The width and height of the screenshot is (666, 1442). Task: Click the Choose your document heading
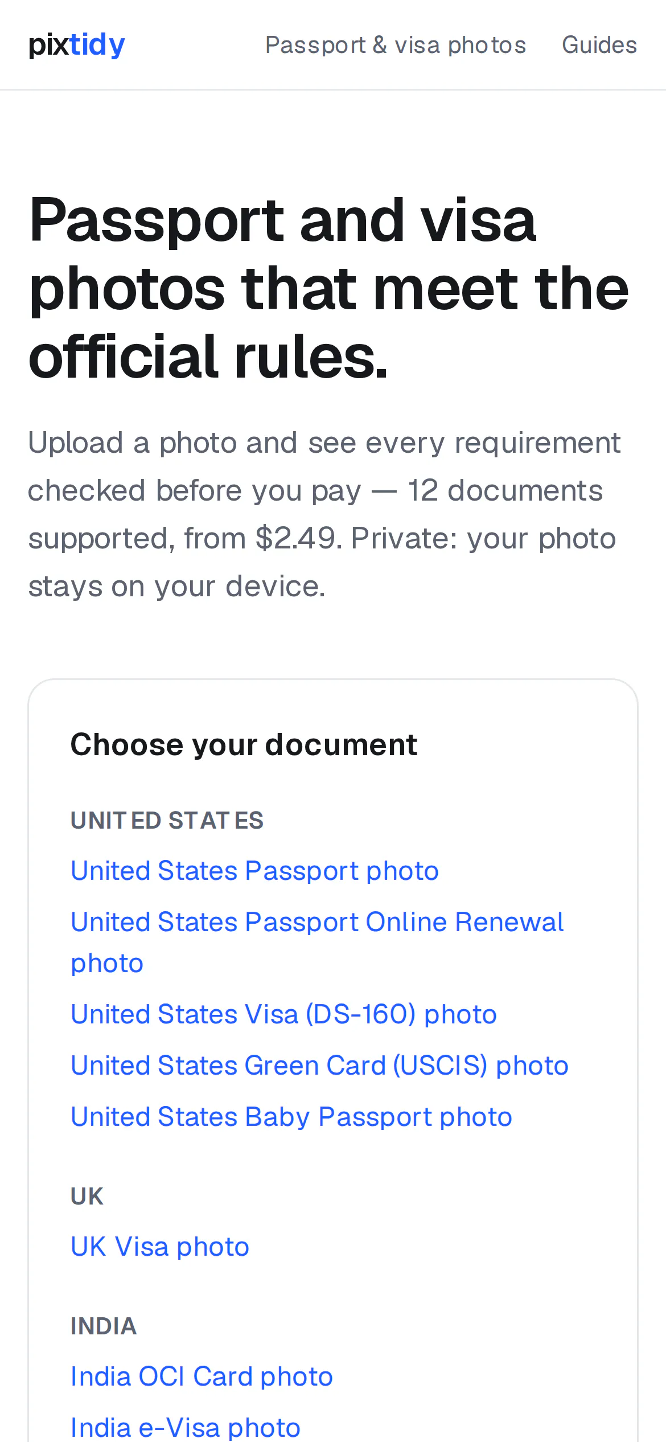[x=244, y=744]
